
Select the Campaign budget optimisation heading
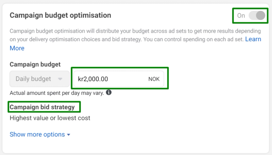point(61,15)
